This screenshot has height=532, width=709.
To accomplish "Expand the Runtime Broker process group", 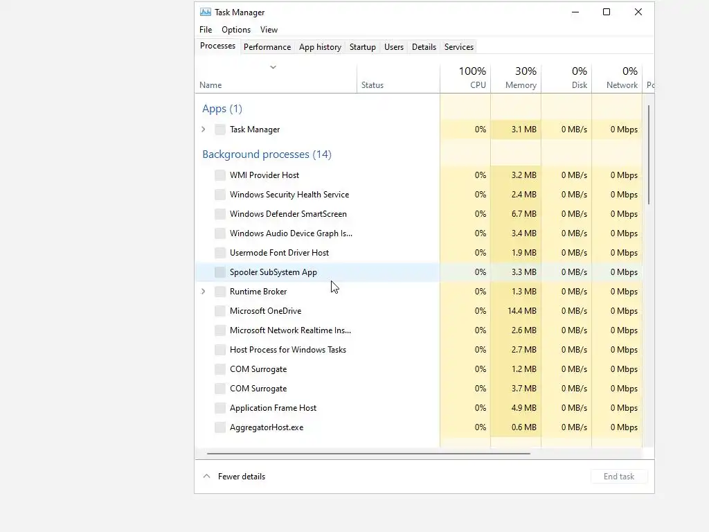I will tap(204, 292).
